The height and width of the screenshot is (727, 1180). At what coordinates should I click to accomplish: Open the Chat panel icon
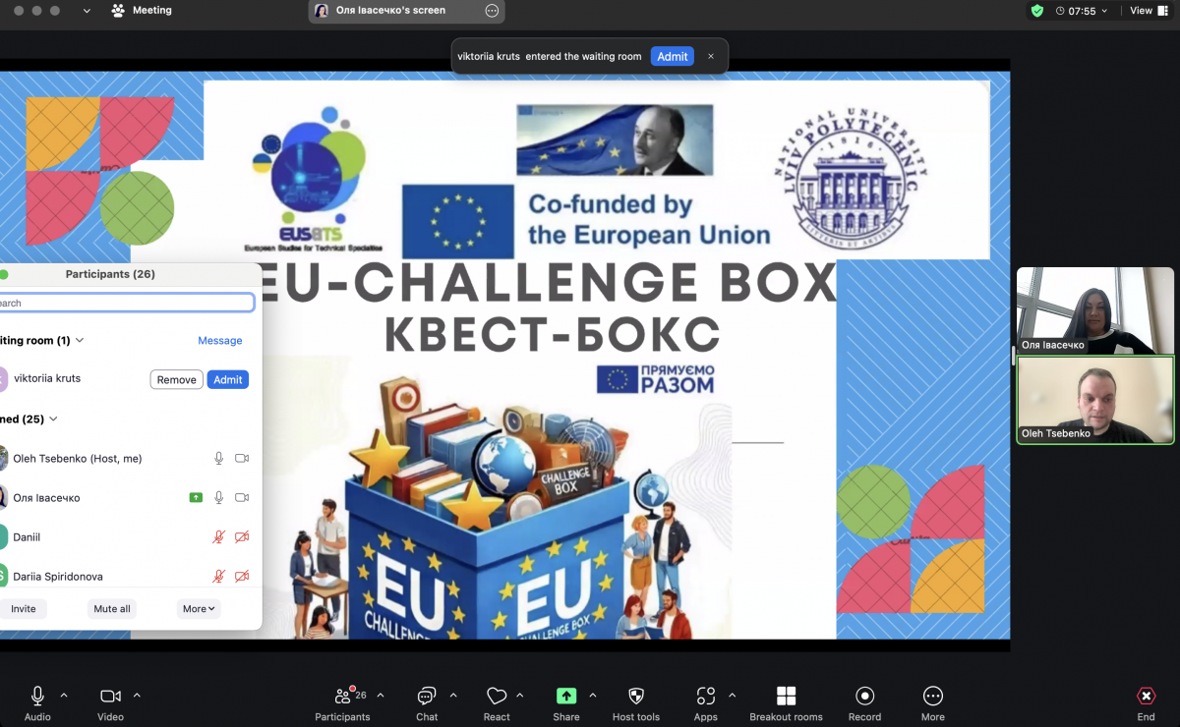[x=427, y=697]
